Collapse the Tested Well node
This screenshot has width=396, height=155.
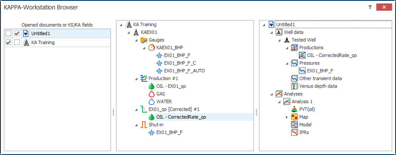279,40
